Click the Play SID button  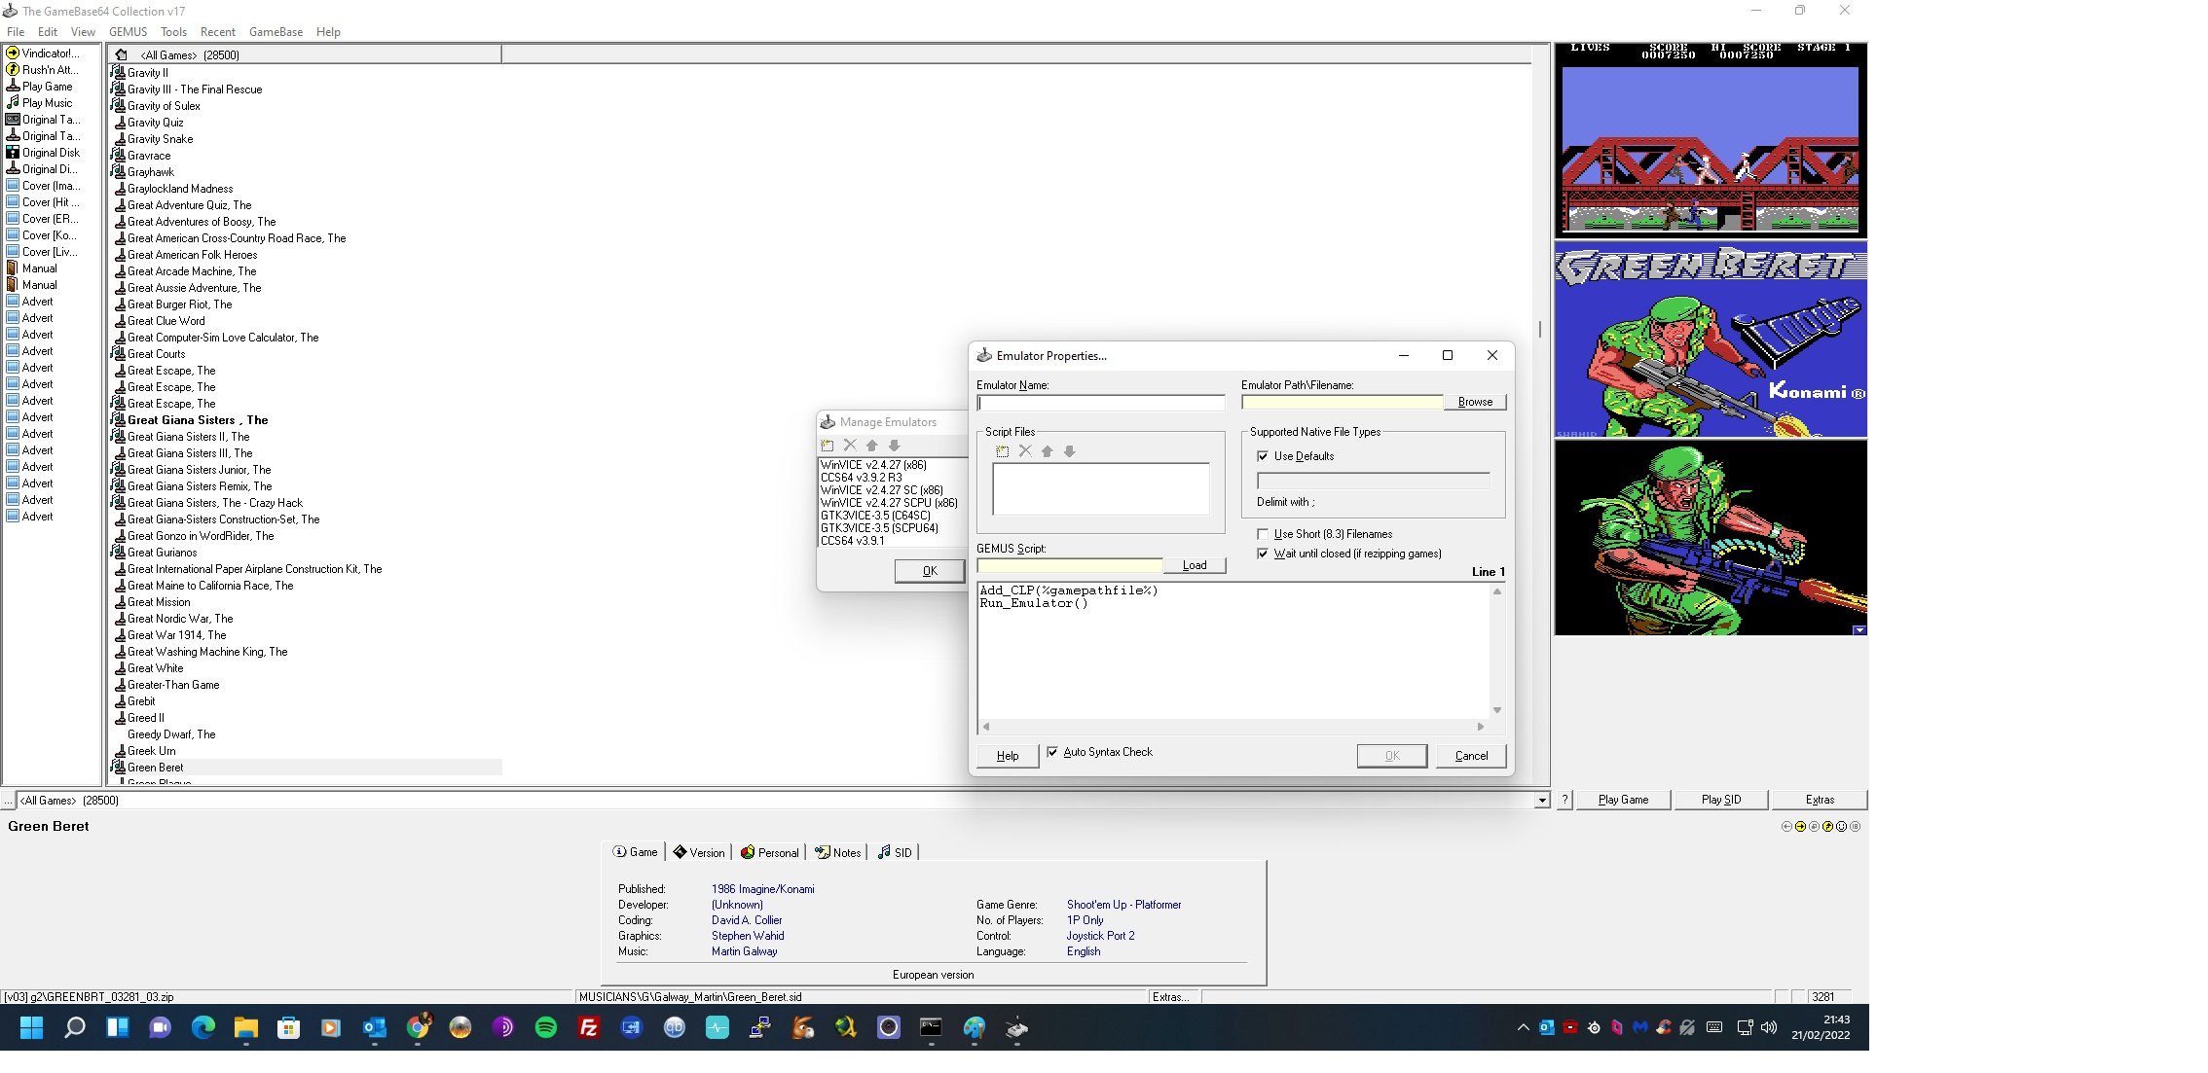(x=1720, y=800)
